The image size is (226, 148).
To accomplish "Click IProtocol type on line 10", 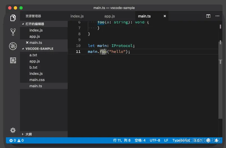I will [122, 46].
